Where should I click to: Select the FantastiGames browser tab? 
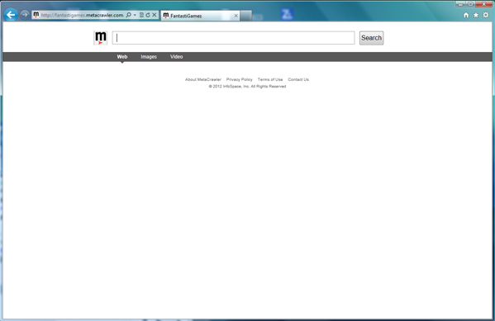pyautogui.click(x=200, y=16)
